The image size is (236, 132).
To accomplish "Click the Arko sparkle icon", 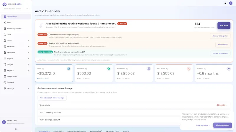I will pos(5,23).
